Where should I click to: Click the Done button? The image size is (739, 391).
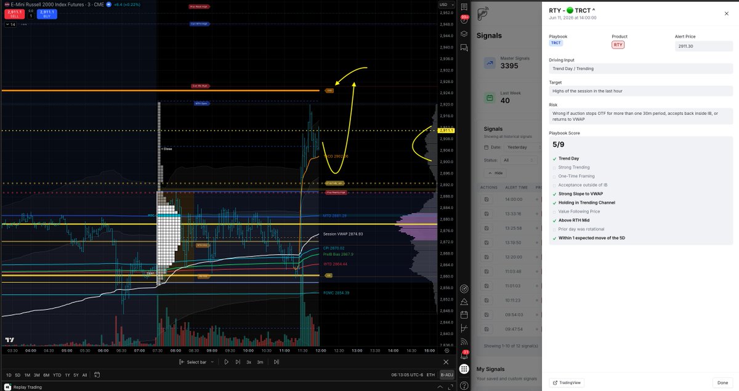tap(723, 382)
